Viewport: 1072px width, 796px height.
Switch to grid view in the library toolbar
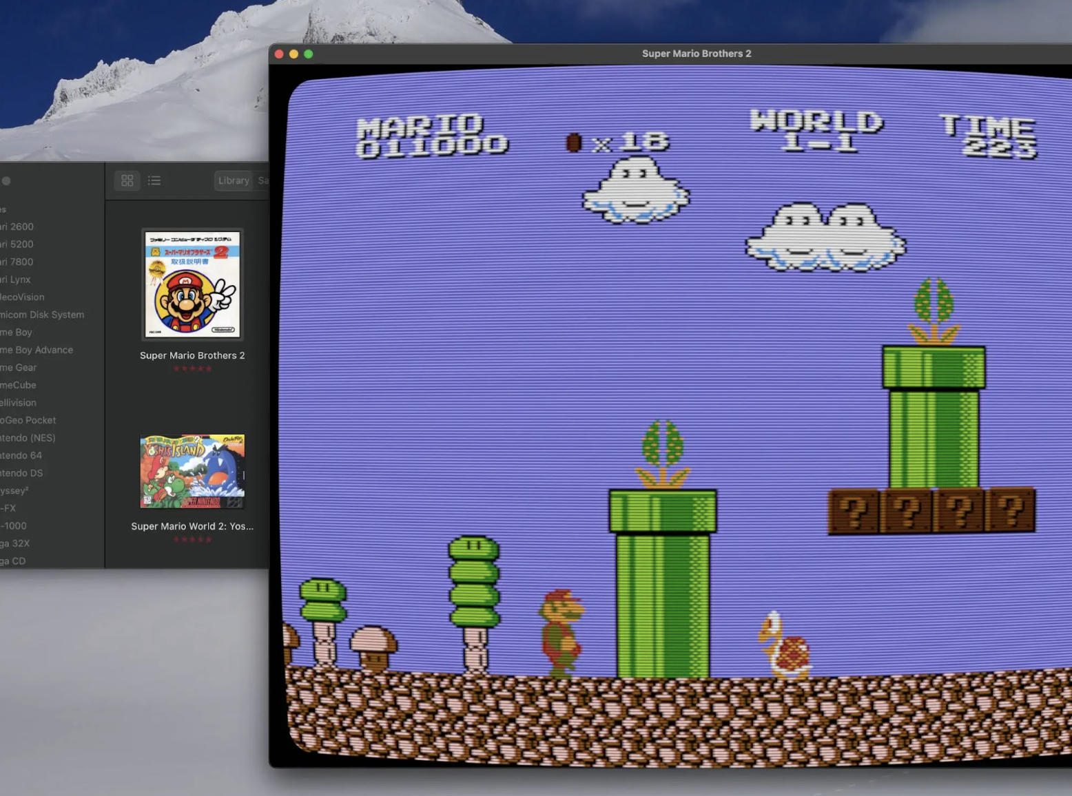click(127, 180)
